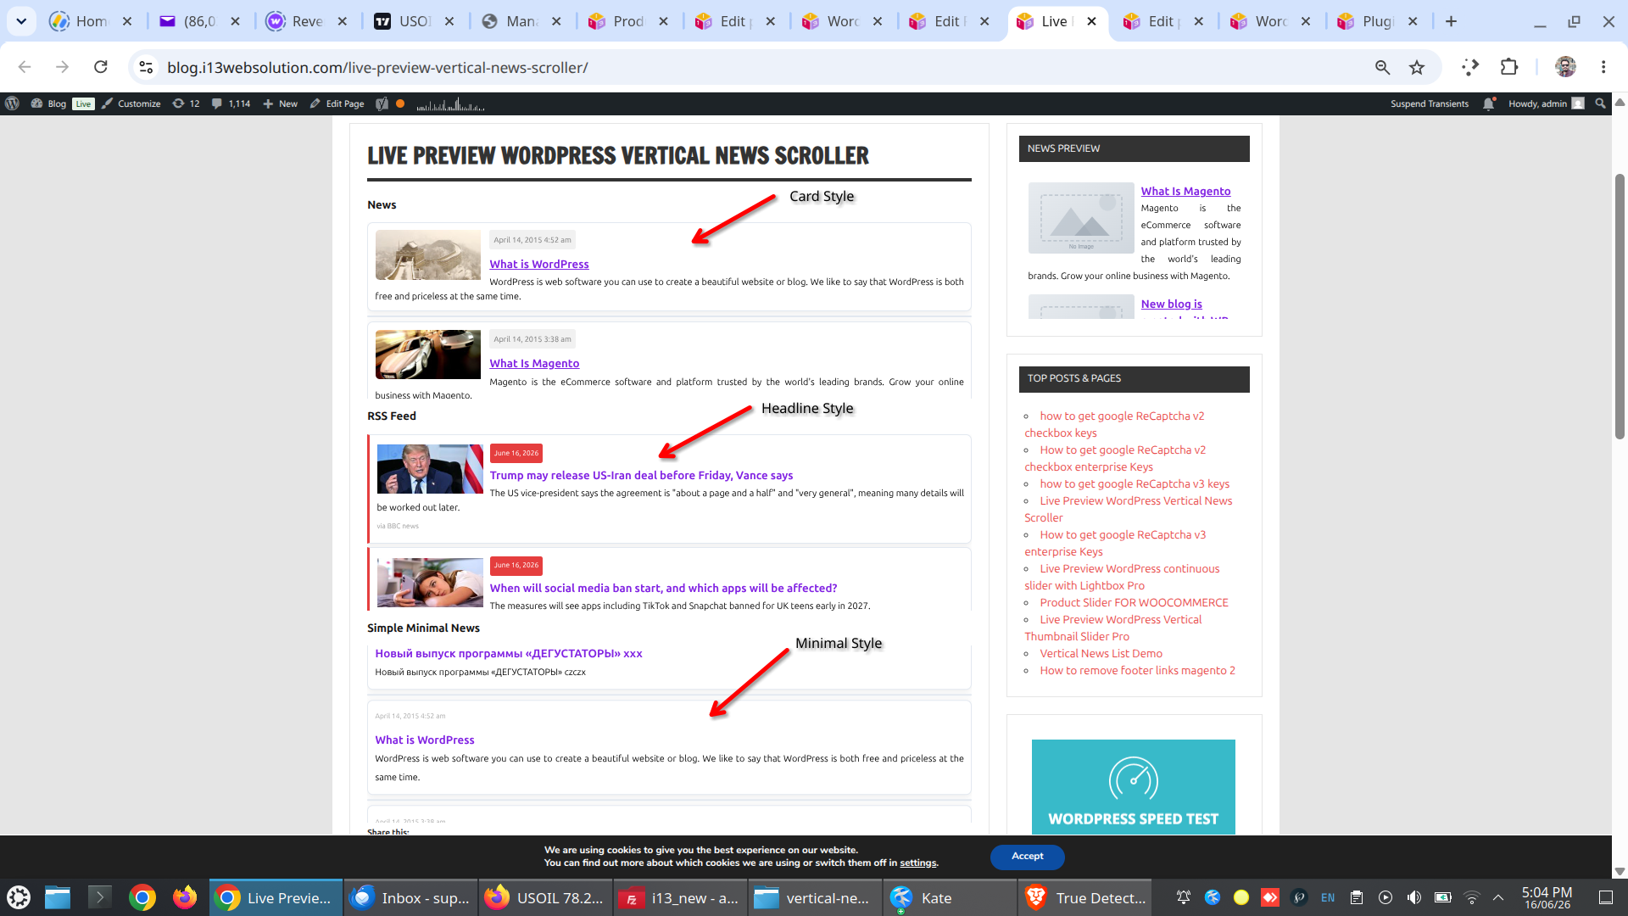Open the terminal icon in taskbar
The width and height of the screenshot is (1628, 916).
(99, 897)
